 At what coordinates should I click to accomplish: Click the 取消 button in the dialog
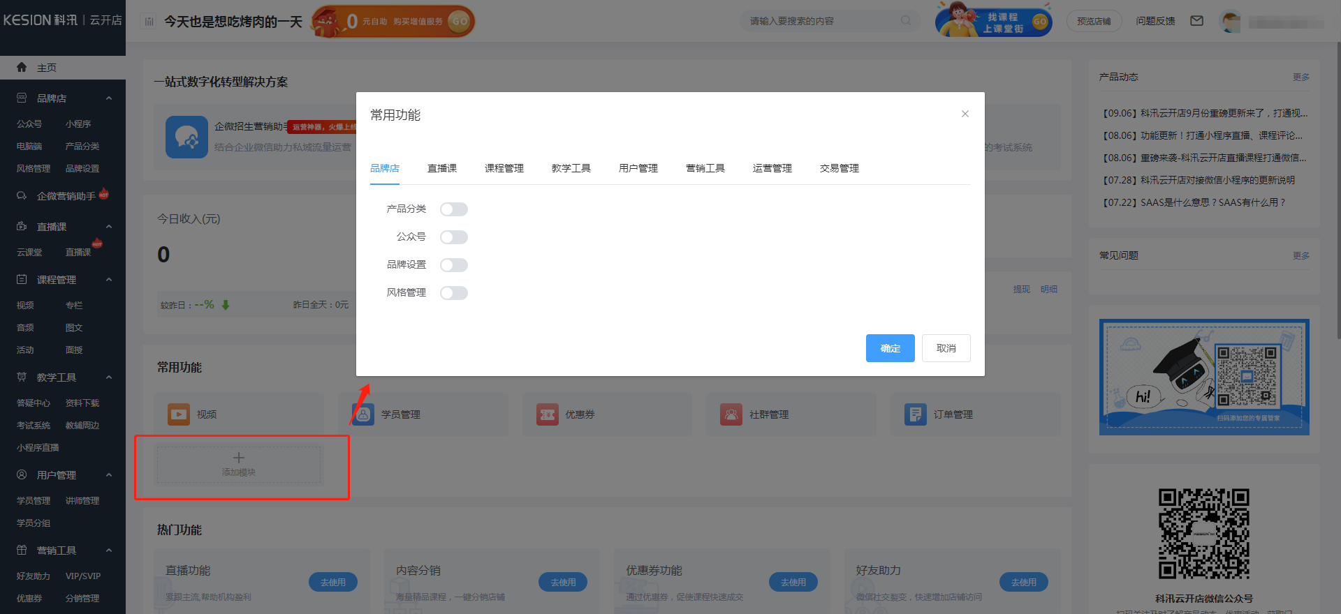point(946,348)
